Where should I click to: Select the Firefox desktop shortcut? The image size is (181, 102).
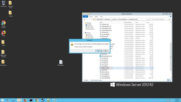[x=3, y=33]
